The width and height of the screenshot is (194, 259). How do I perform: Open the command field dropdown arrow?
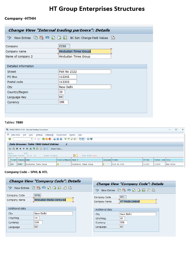click(32, 139)
